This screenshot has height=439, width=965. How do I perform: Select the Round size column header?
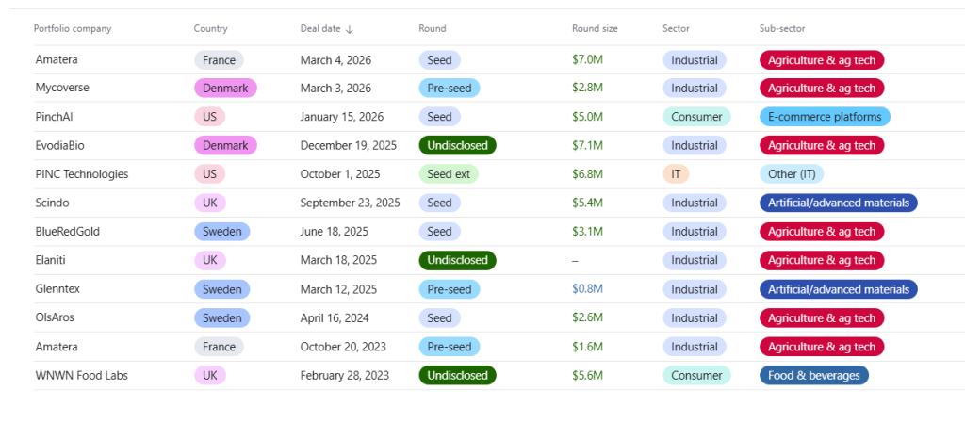tap(595, 29)
